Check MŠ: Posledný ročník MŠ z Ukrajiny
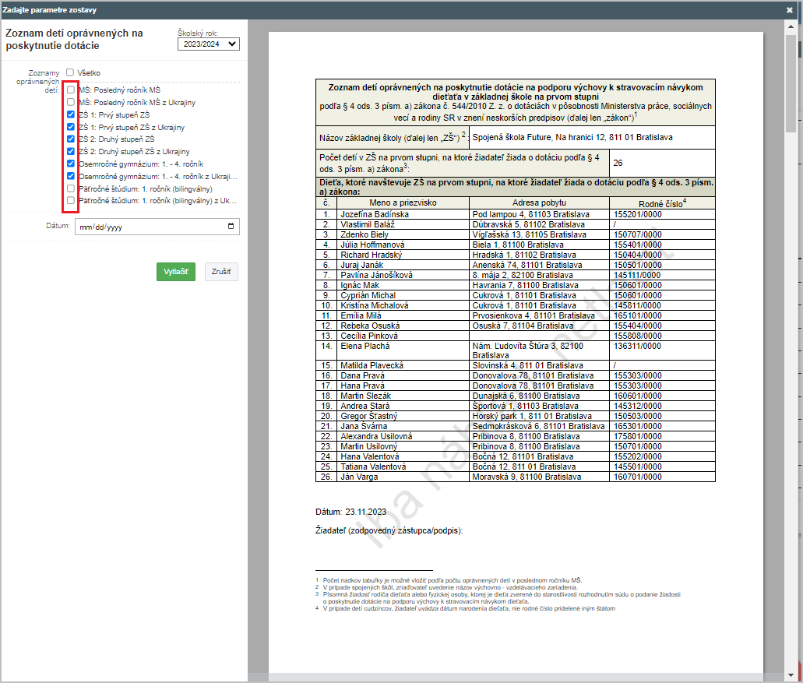Viewport: 803px width, 683px height. click(71, 102)
